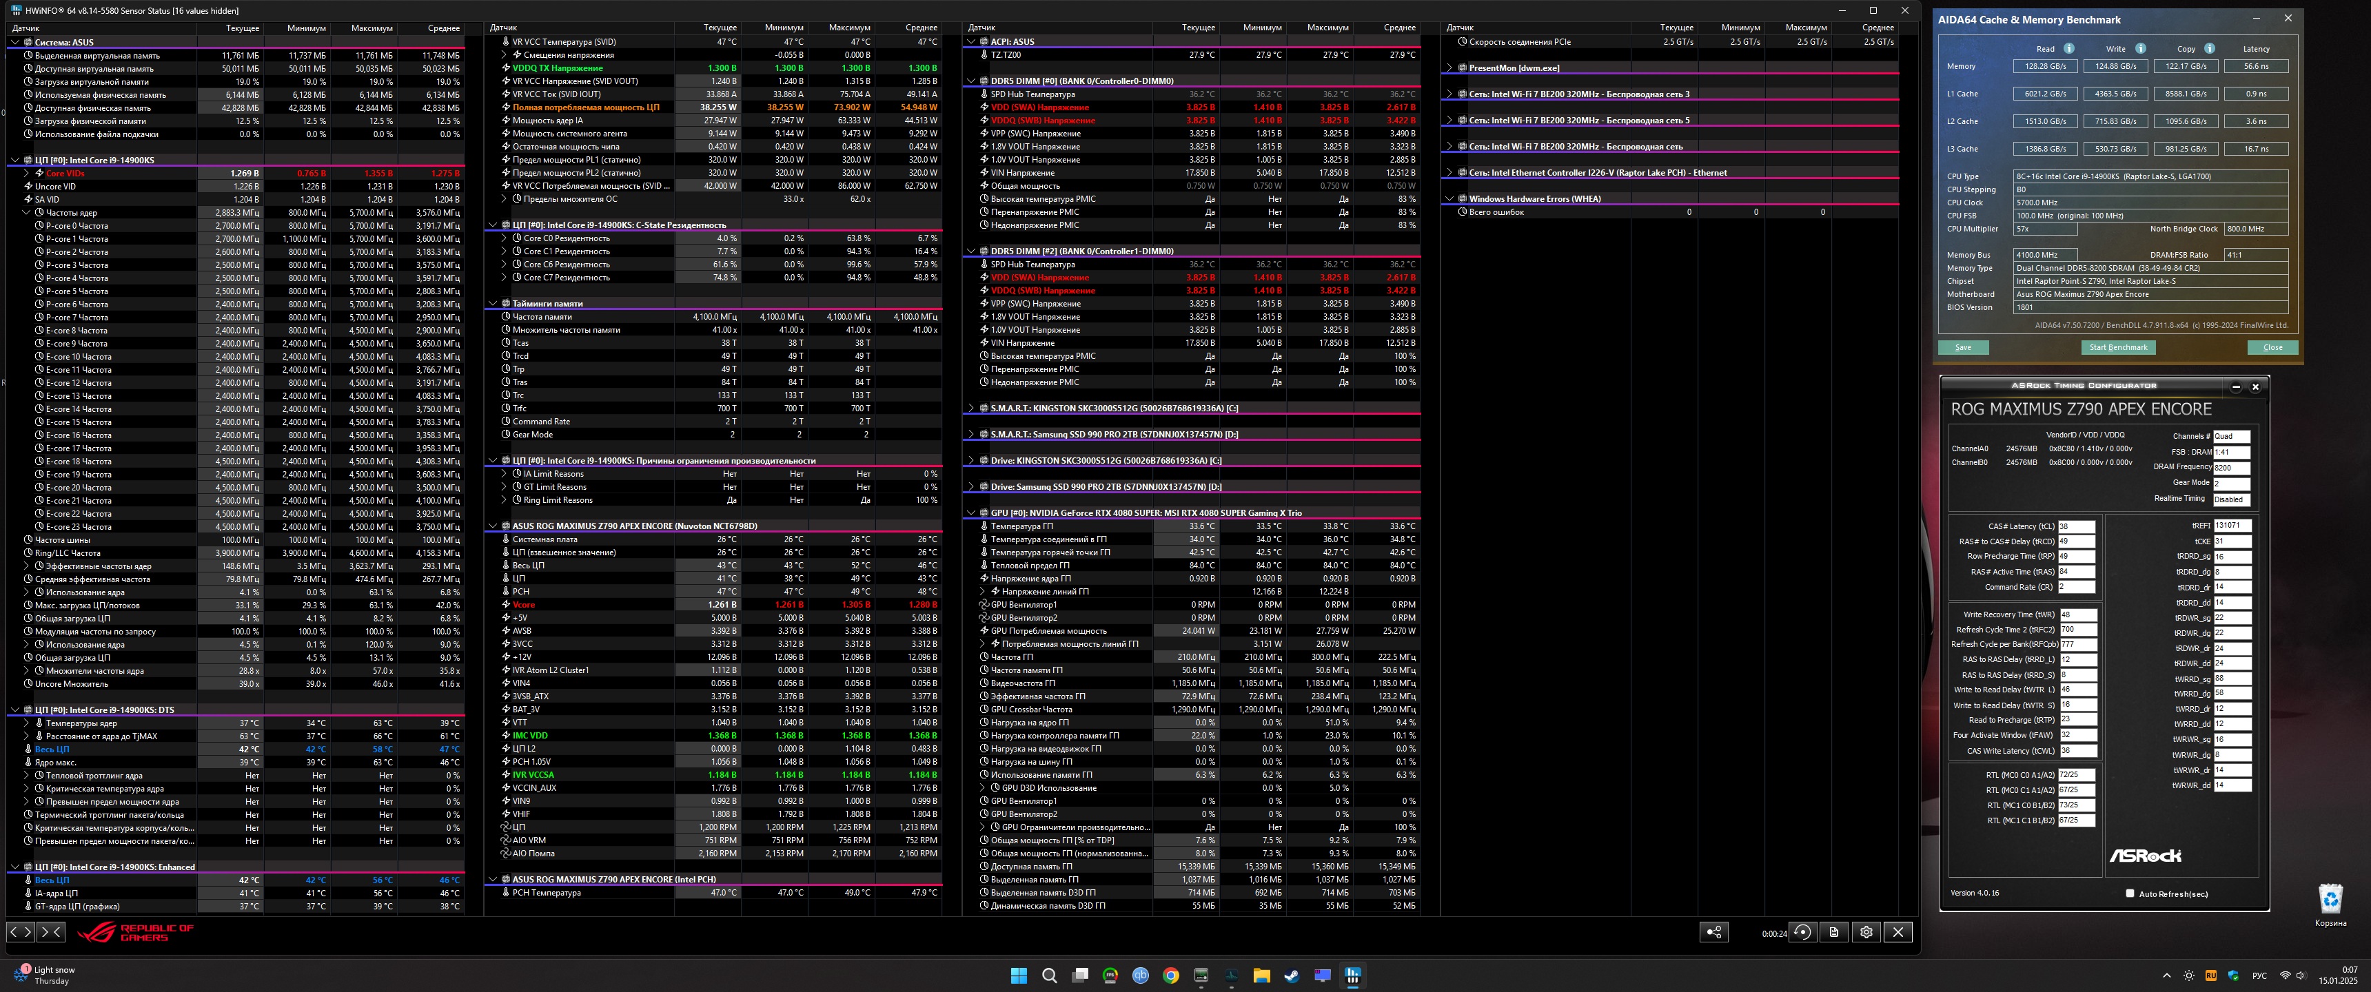Expand S.M.A.R.T. Samsung SSD 990 PRO group
Screen dimensions: 2371x992
click(971, 435)
